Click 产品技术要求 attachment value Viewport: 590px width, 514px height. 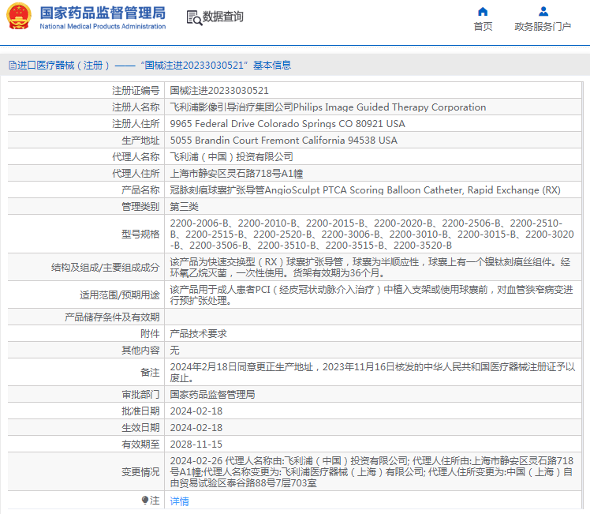pos(199,334)
